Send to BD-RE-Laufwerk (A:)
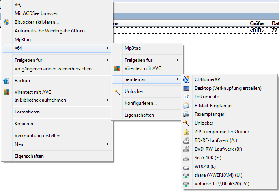 [x=216, y=140]
